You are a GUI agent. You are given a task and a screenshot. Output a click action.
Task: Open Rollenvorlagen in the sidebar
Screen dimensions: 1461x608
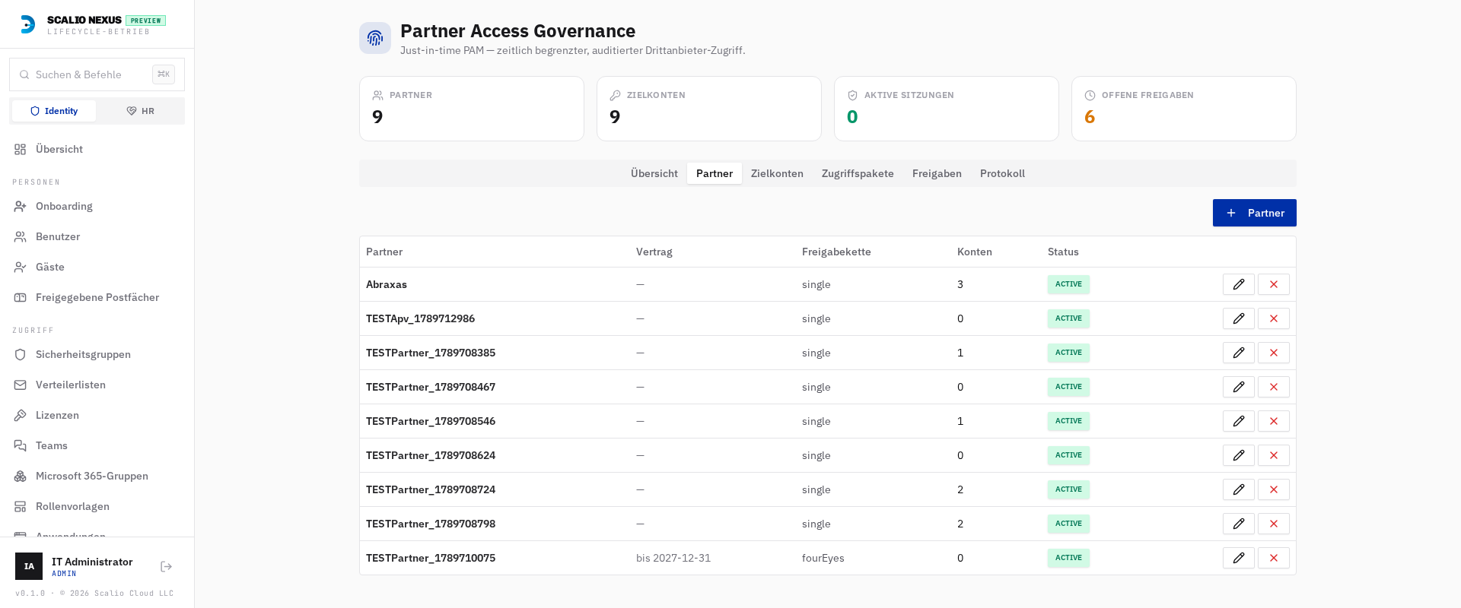(x=97, y=506)
